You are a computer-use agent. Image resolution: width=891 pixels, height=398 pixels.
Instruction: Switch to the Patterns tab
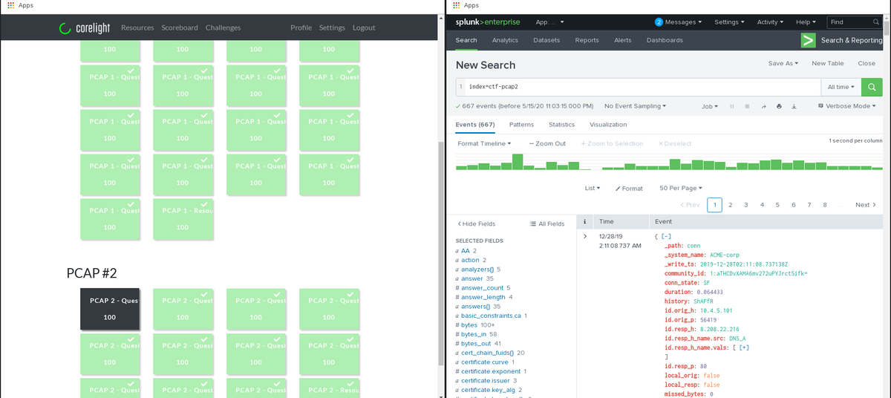click(522, 125)
